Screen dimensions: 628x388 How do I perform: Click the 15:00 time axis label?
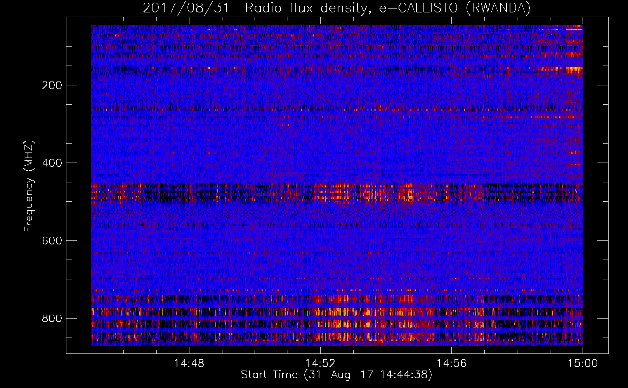tap(583, 363)
